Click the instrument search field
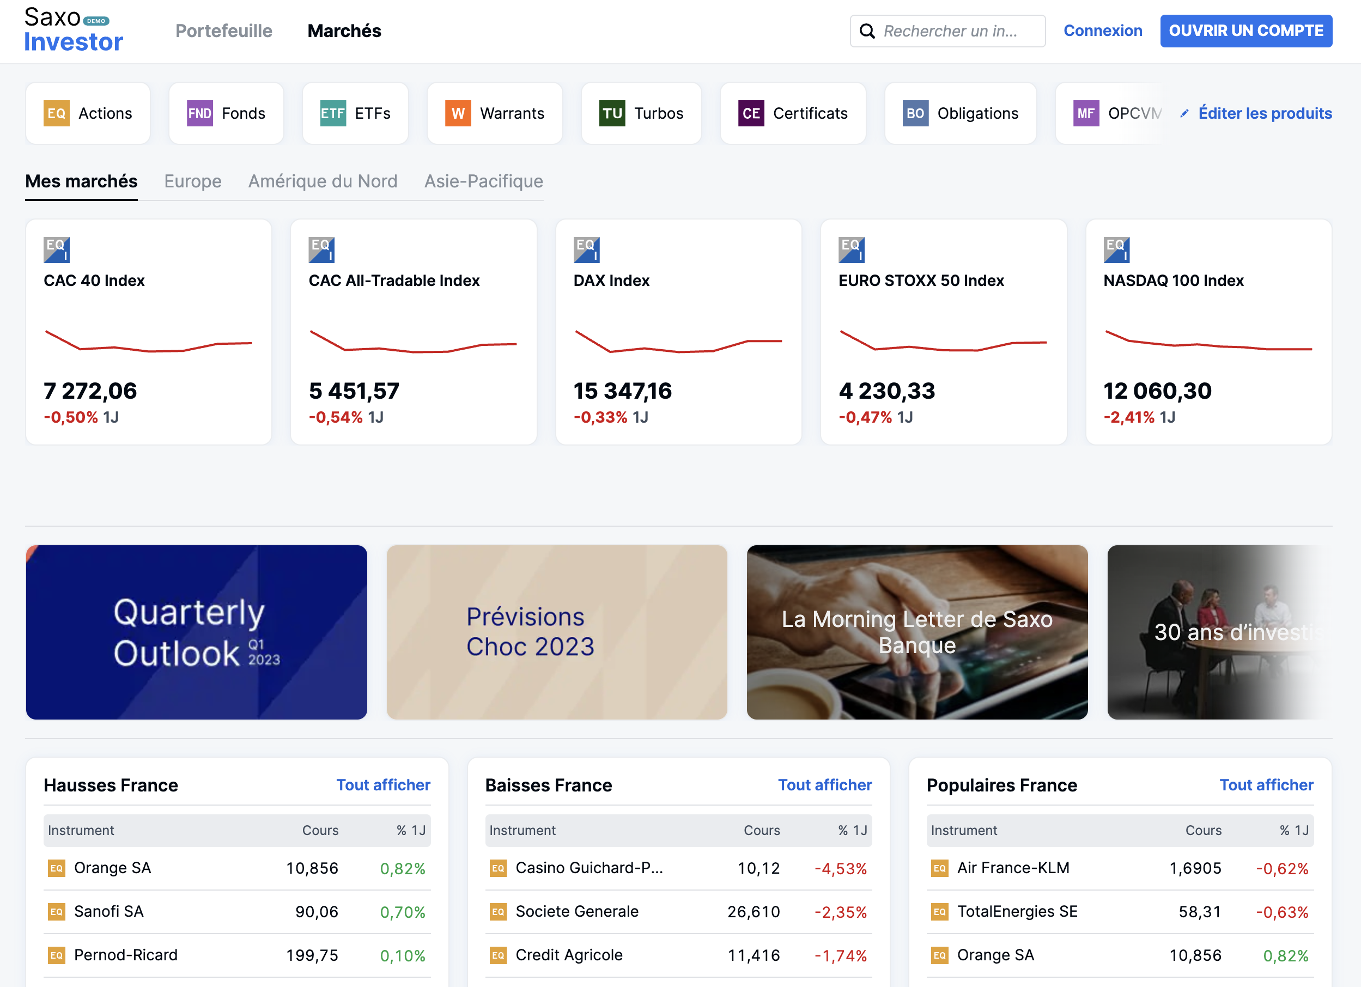Screen dimensions: 1361x987 [x=947, y=31]
